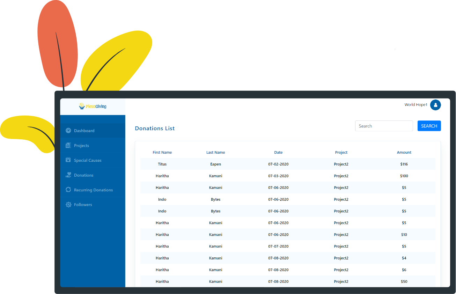The height and width of the screenshot is (294, 456).
Task: Open the Followers gear icon
Action: (x=68, y=204)
